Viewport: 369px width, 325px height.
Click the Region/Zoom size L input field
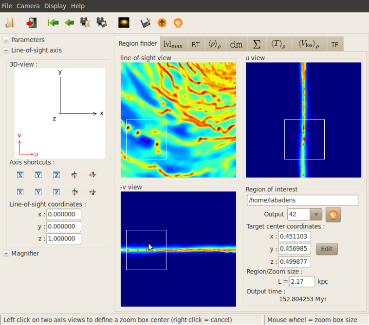point(302,281)
